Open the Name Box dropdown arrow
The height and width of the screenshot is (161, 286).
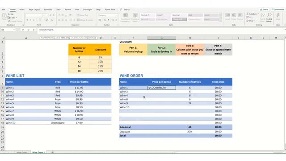pos(14,30)
